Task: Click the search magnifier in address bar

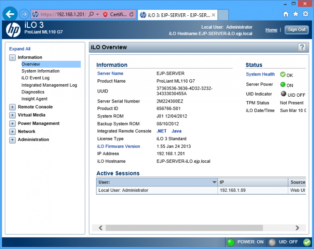Action: [x=91, y=14]
